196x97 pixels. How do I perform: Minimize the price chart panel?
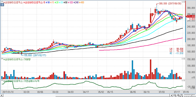click(182, 2)
